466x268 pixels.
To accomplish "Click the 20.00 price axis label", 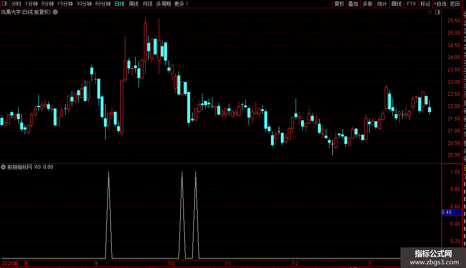I will (454, 155).
